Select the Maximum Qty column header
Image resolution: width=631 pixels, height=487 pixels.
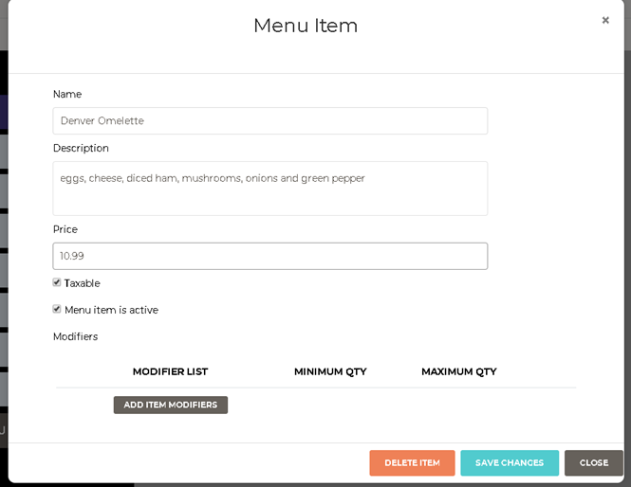tap(458, 371)
